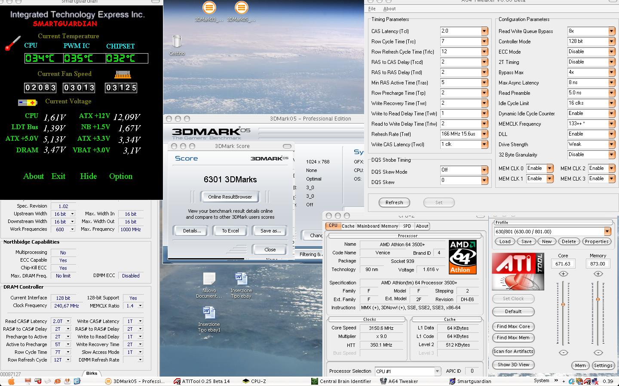Open Row Cycle Time (Trc) dropdown
619x386 pixels.
[x=484, y=42]
